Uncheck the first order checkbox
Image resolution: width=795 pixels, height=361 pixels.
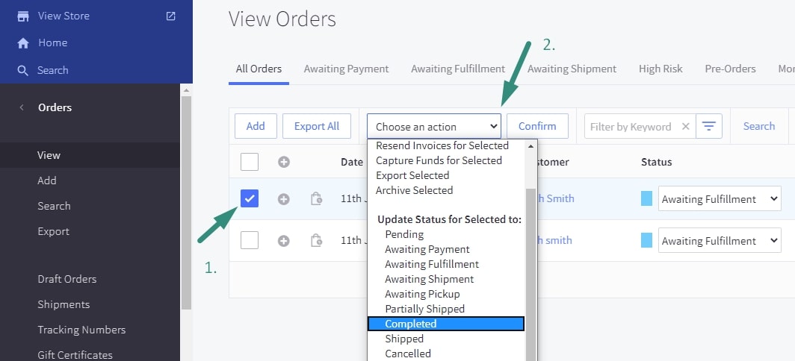pos(250,198)
